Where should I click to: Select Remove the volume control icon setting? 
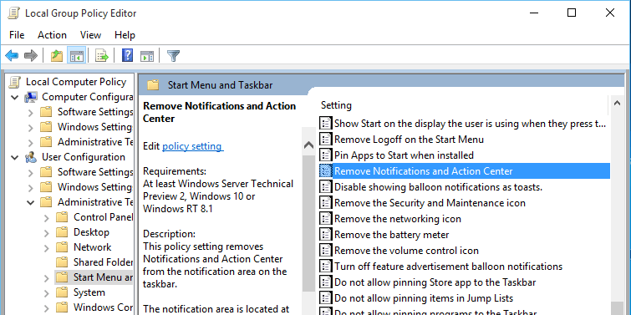[x=406, y=251]
